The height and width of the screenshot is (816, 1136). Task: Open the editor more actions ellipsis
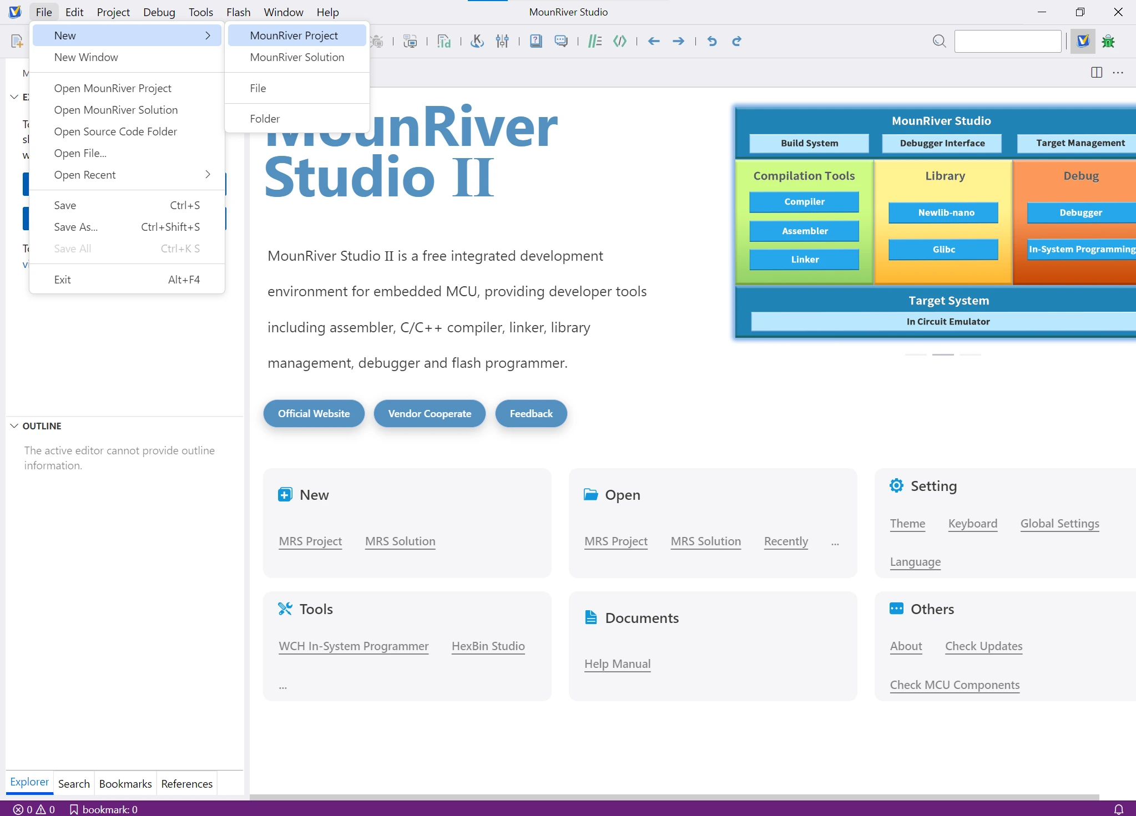point(1118,73)
